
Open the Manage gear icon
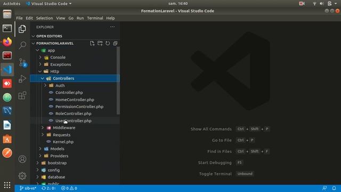(22, 175)
